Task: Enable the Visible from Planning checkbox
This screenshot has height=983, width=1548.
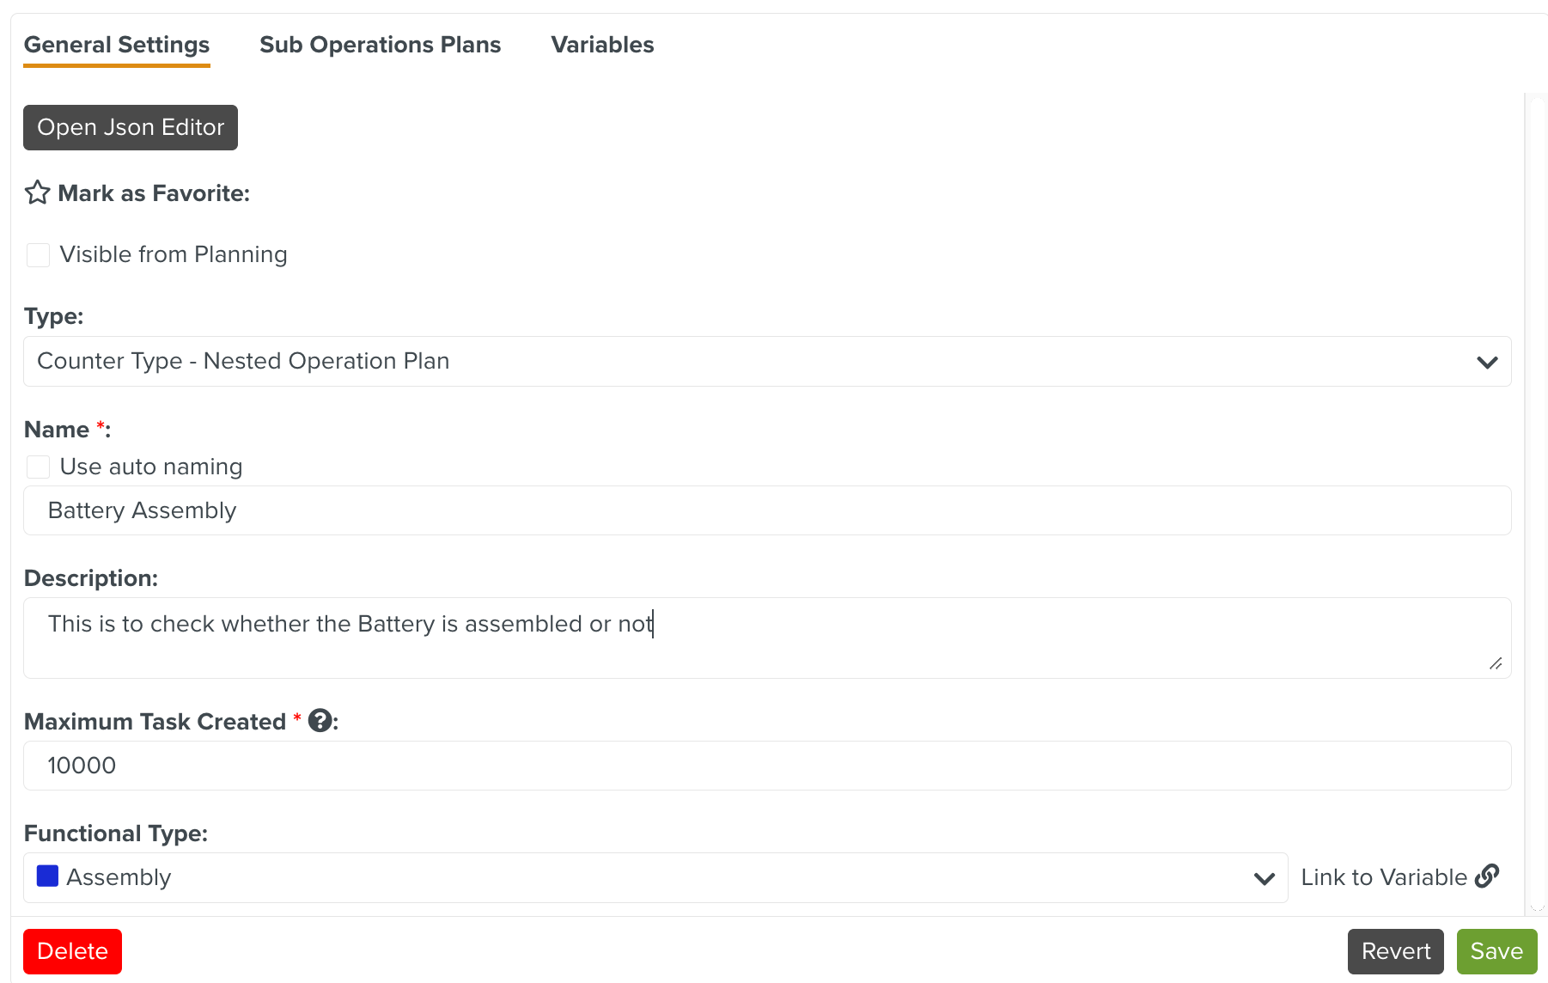Action: pyautogui.click(x=39, y=255)
